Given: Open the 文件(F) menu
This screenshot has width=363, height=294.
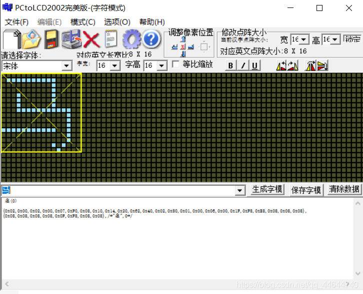Looking at the screenshot, I should click(x=16, y=22).
